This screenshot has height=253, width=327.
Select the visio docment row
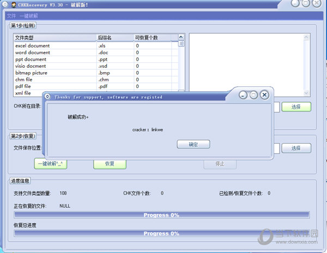(x=96, y=66)
